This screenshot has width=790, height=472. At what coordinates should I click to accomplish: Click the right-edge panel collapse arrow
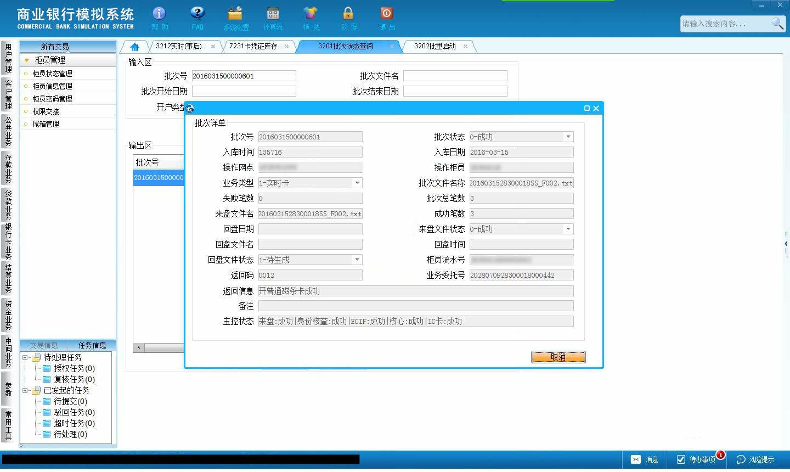(786, 244)
